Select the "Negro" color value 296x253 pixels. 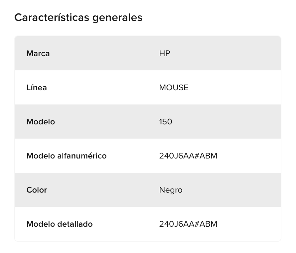click(x=171, y=190)
